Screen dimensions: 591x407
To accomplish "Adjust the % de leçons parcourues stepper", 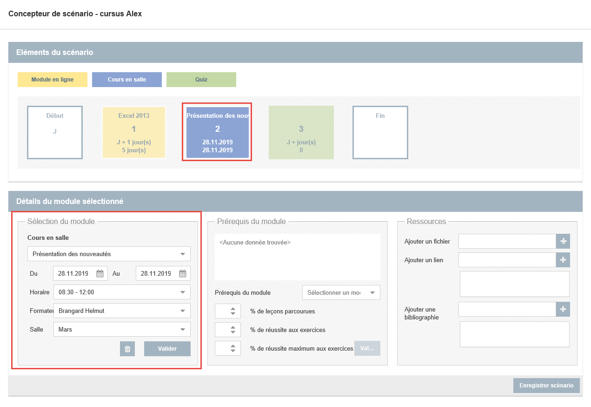I will point(233,311).
